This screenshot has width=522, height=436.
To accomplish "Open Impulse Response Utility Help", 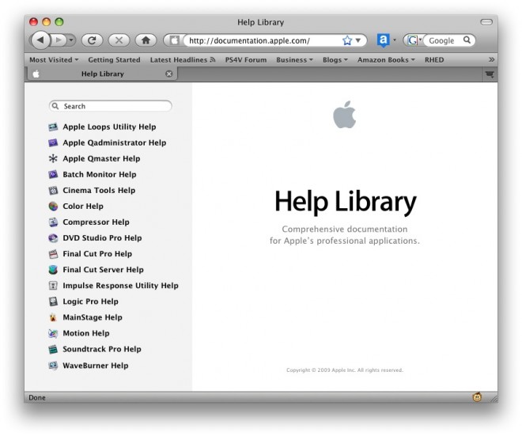I will 120,286.
